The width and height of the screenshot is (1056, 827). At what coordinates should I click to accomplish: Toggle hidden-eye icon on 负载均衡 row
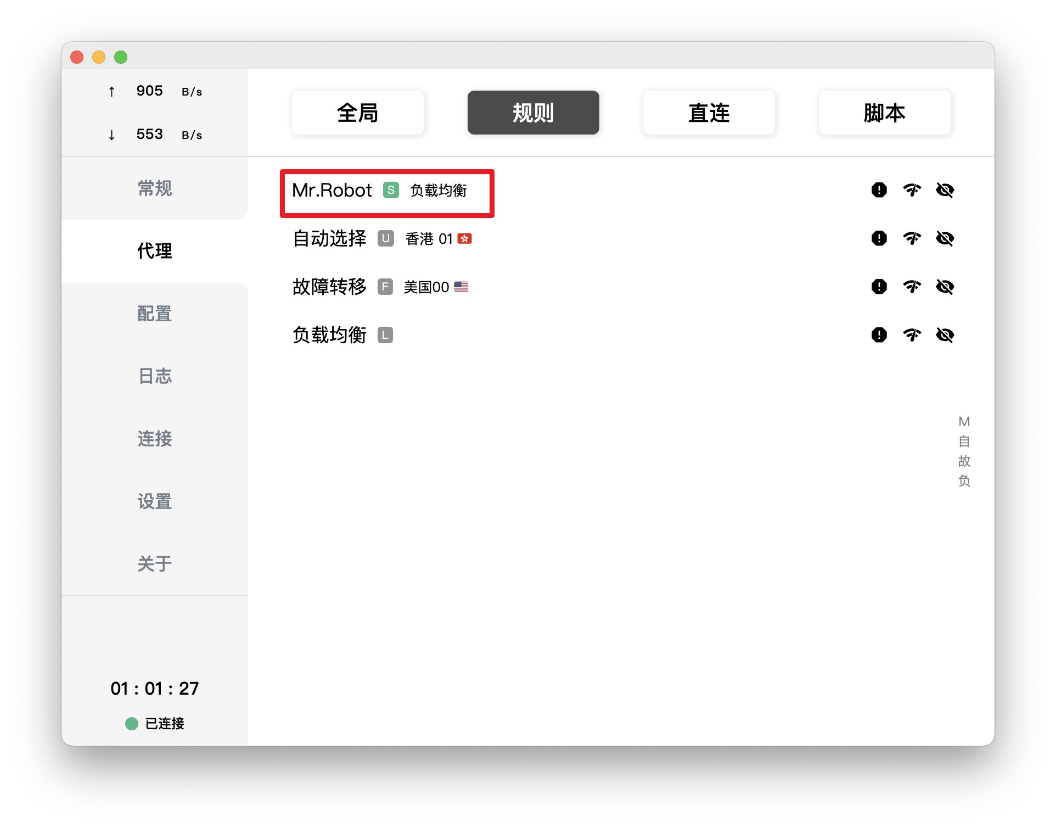coord(945,335)
